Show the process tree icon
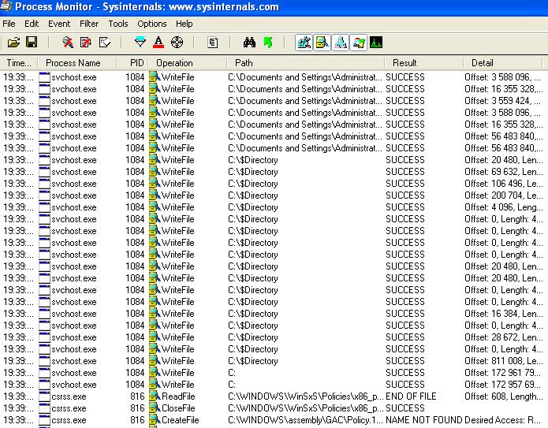The width and height of the screenshot is (548, 428). 212,43
